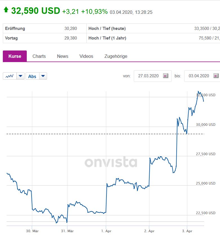Expand the dropdown arrow beside Abs
The image size is (220, 239).
[x=43, y=76]
